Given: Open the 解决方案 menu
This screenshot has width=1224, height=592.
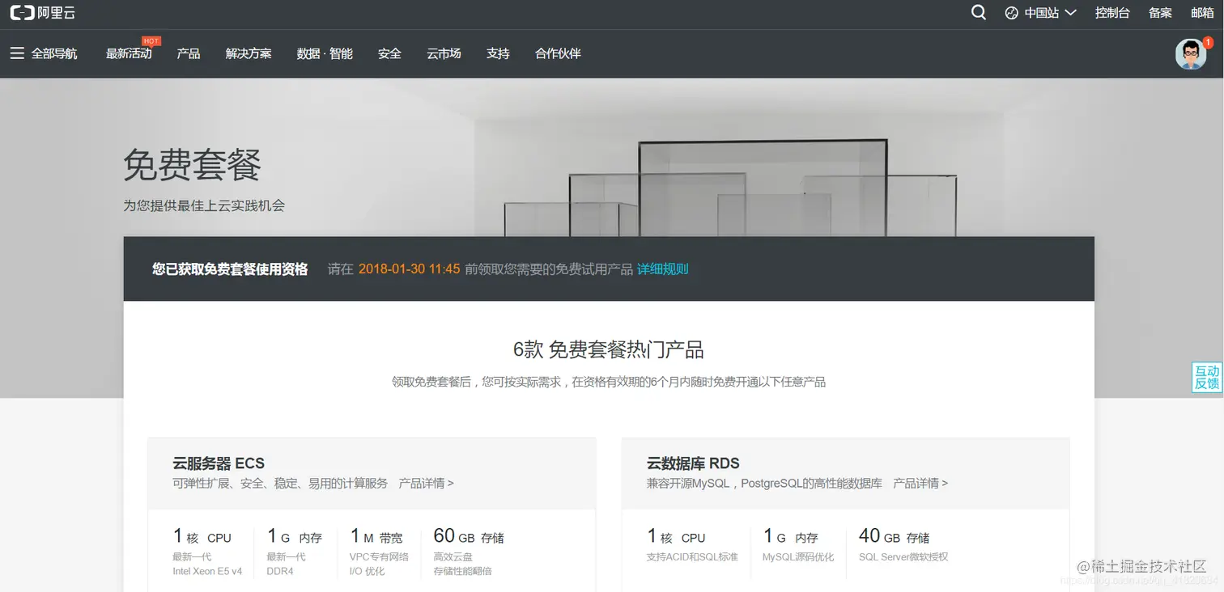Looking at the screenshot, I should 248,54.
